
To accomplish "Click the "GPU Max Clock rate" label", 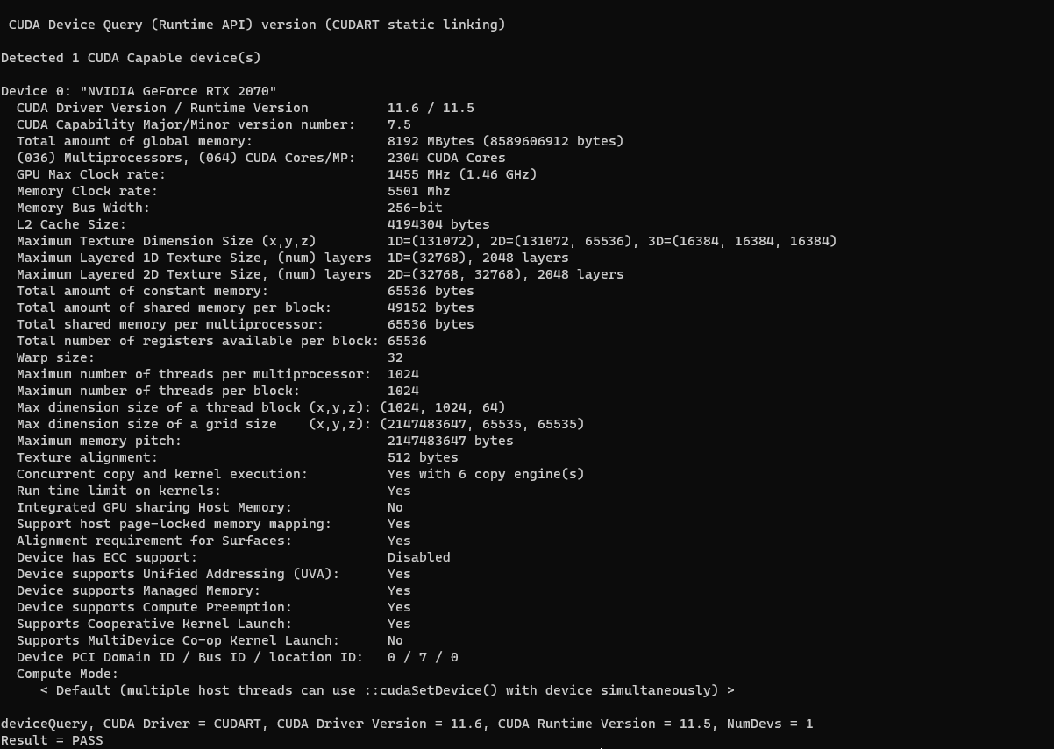I will 91,174.
